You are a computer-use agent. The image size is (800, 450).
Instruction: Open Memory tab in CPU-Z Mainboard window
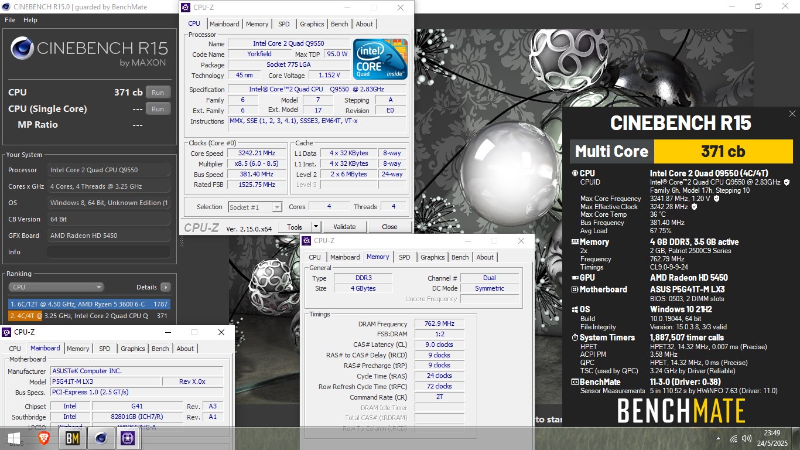click(x=78, y=349)
